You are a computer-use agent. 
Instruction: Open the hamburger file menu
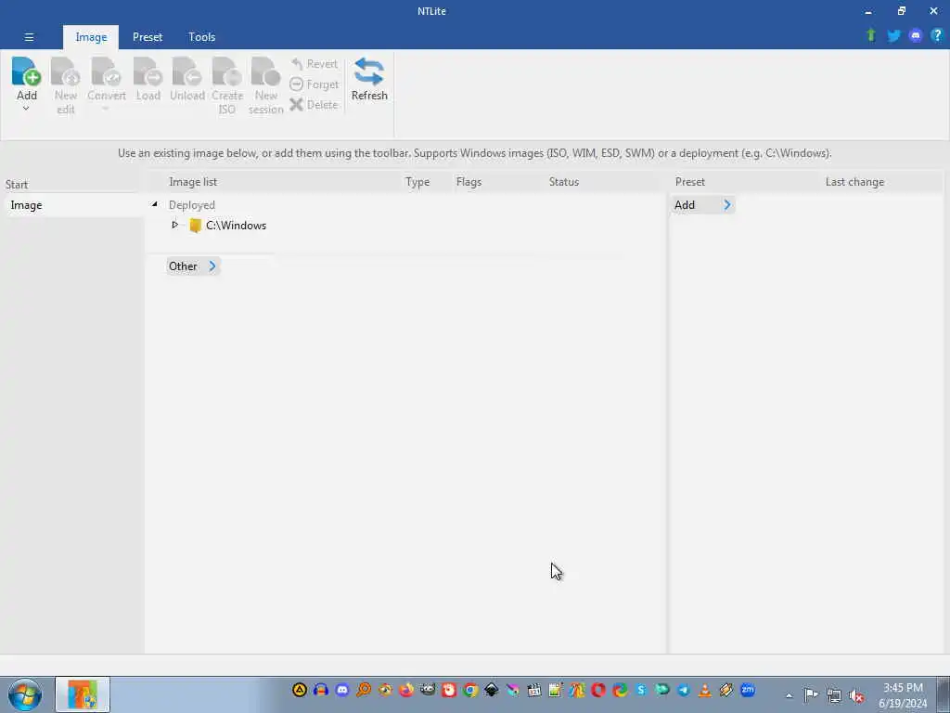pyautogui.click(x=29, y=37)
